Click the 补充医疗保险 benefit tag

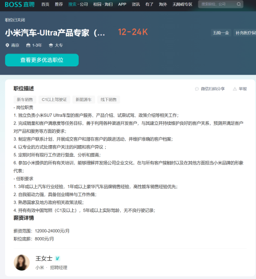tap(245, 33)
